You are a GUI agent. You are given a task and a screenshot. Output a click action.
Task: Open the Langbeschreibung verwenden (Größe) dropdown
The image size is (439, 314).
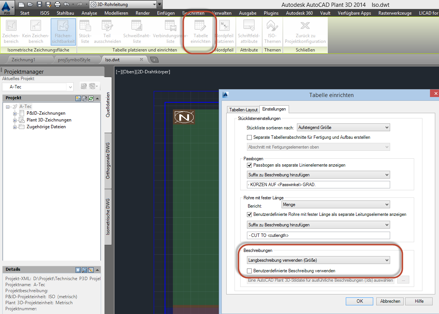(318, 260)
